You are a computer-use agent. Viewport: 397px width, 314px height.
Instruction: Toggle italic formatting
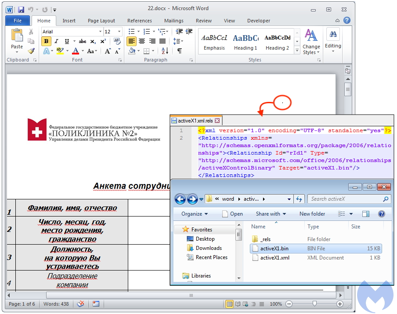(x=56, y=42)
